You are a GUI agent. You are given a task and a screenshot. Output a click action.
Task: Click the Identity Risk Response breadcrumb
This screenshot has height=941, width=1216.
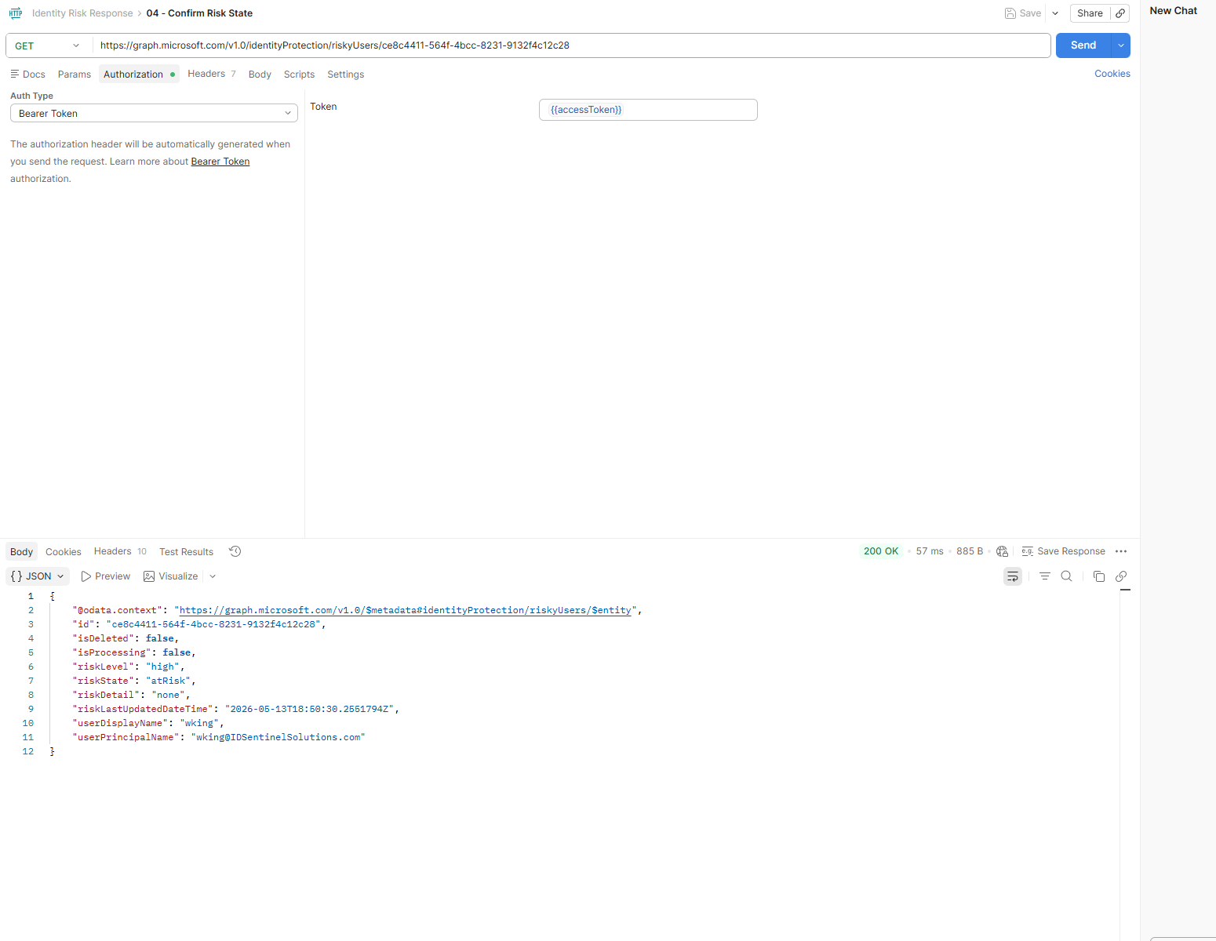(x=82, y=13)
